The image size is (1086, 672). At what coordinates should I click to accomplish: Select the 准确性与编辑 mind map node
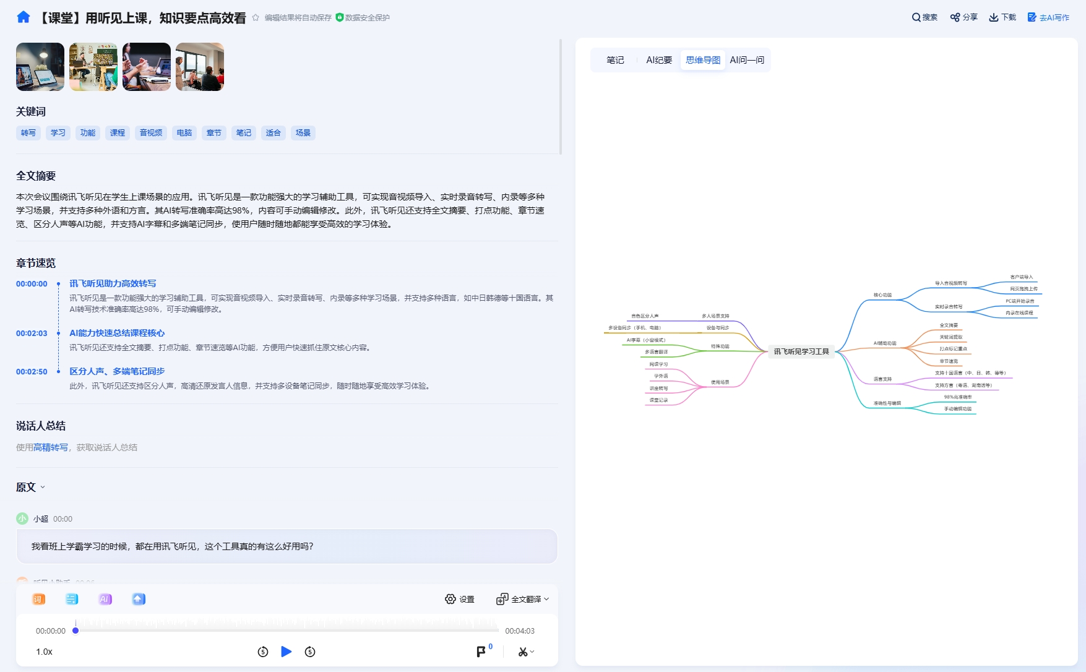point(887,403)
